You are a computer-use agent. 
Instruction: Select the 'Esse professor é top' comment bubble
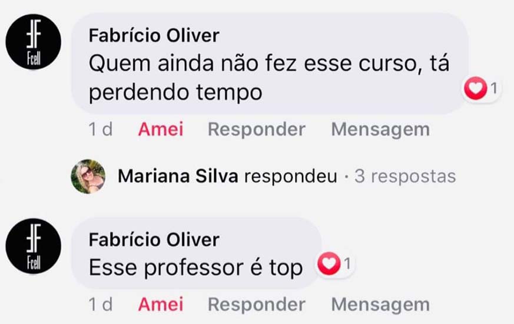[x=196, y=253]
